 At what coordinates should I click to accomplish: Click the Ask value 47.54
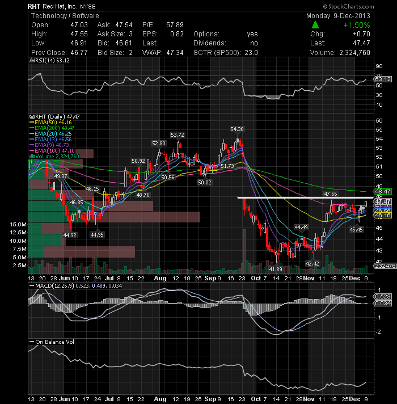click(124, 25)
